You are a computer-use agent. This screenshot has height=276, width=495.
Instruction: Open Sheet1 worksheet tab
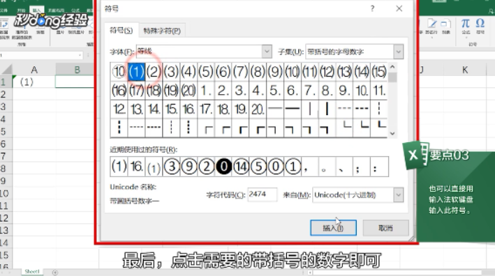point(32,272)
